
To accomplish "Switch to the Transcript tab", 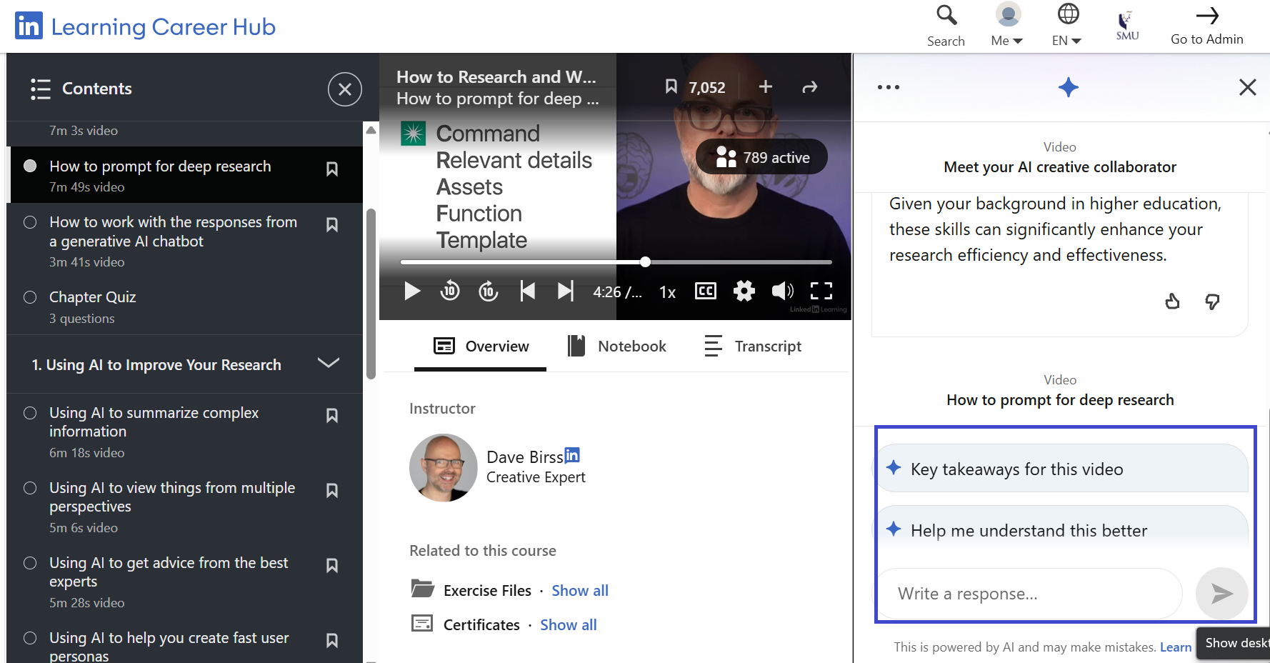I will (x=753, y=347).
